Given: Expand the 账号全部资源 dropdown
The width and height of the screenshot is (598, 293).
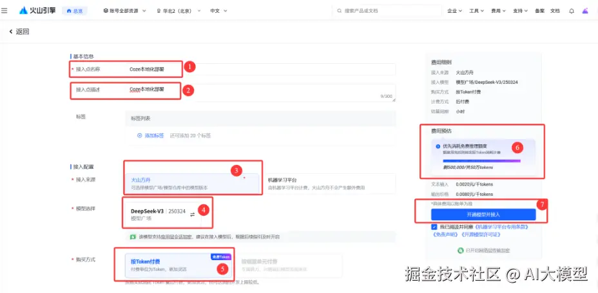Looking at the screenshot, I should click(x=125, y=11).
